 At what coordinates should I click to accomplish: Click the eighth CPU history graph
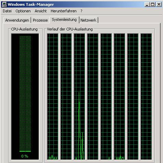click(146, 97)
